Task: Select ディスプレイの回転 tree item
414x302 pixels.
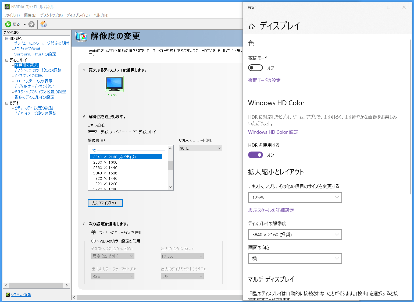Action: 28,76
